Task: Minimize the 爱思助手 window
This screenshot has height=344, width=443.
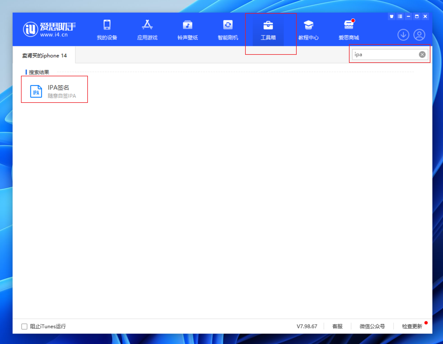Action: click(x=408, y=16)
